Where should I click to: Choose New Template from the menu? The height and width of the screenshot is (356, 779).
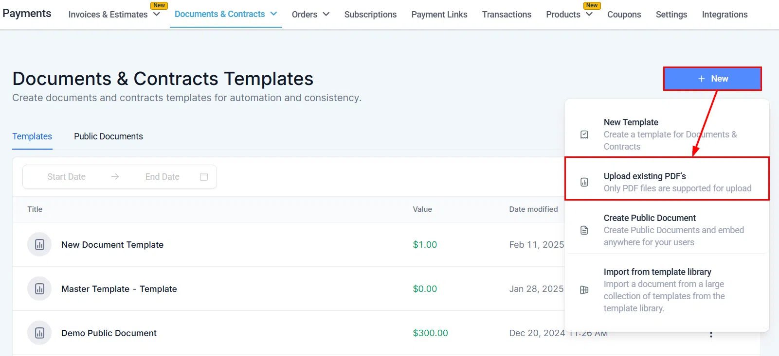click(667, 135)
